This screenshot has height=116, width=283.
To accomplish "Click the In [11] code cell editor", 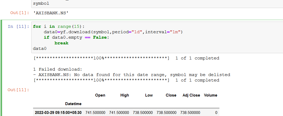I will (157, 37).
